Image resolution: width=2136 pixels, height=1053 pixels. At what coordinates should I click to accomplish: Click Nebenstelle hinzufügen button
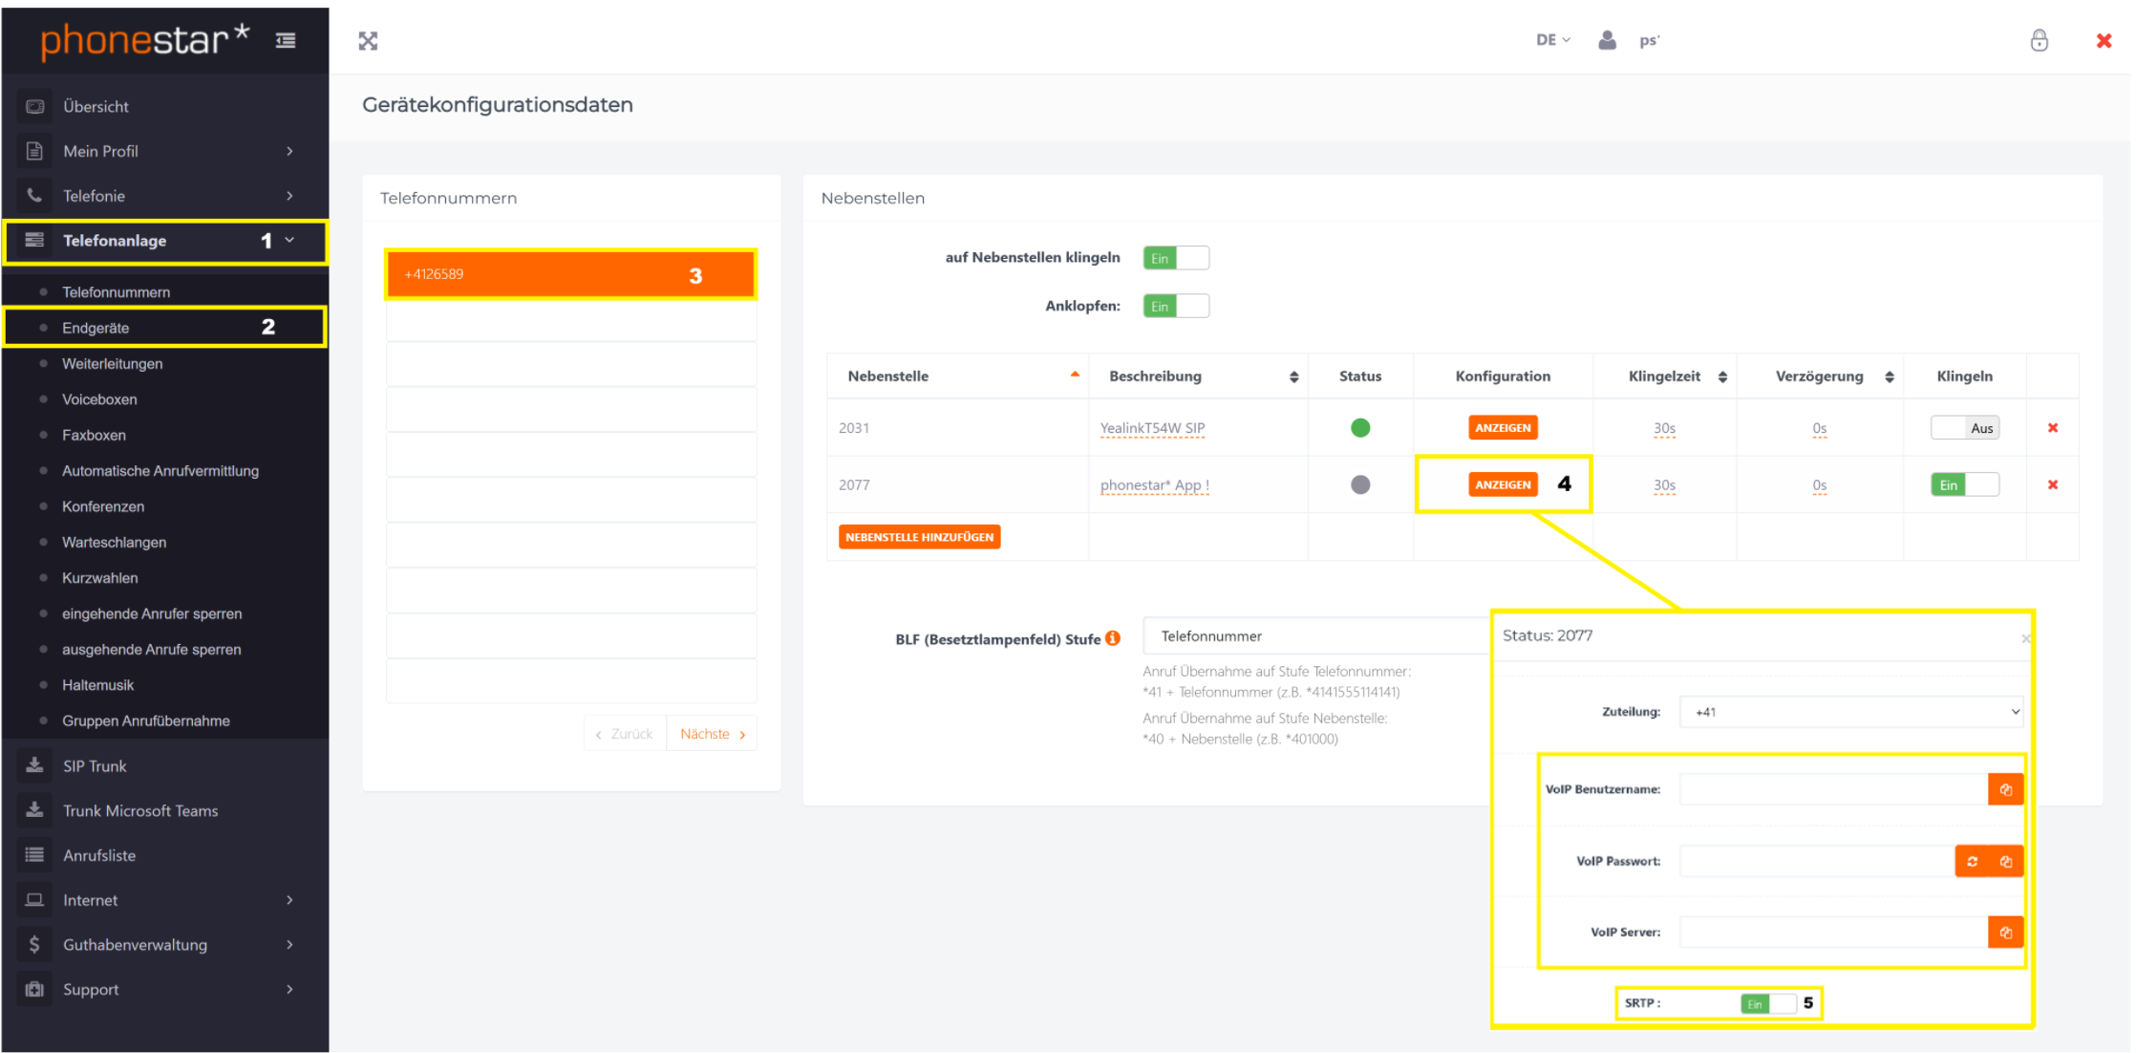(x=919, y=537)
